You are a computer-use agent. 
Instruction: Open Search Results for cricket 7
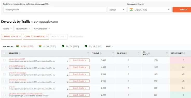tap(79, 88)
